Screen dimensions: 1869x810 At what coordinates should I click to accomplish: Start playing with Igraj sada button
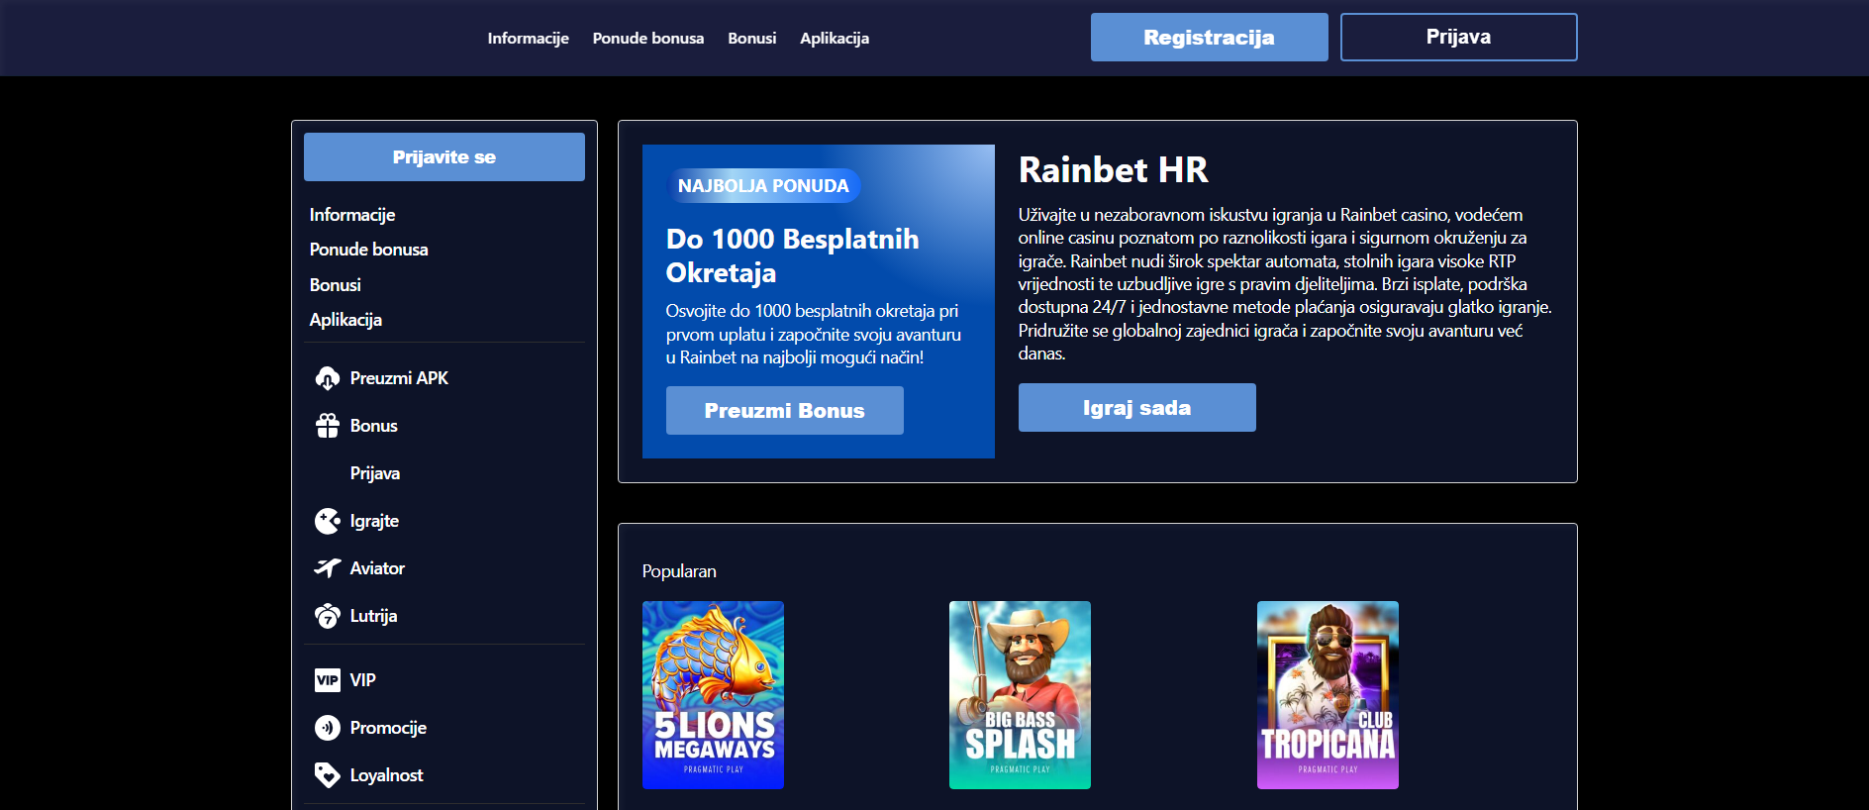point(1137,408)
